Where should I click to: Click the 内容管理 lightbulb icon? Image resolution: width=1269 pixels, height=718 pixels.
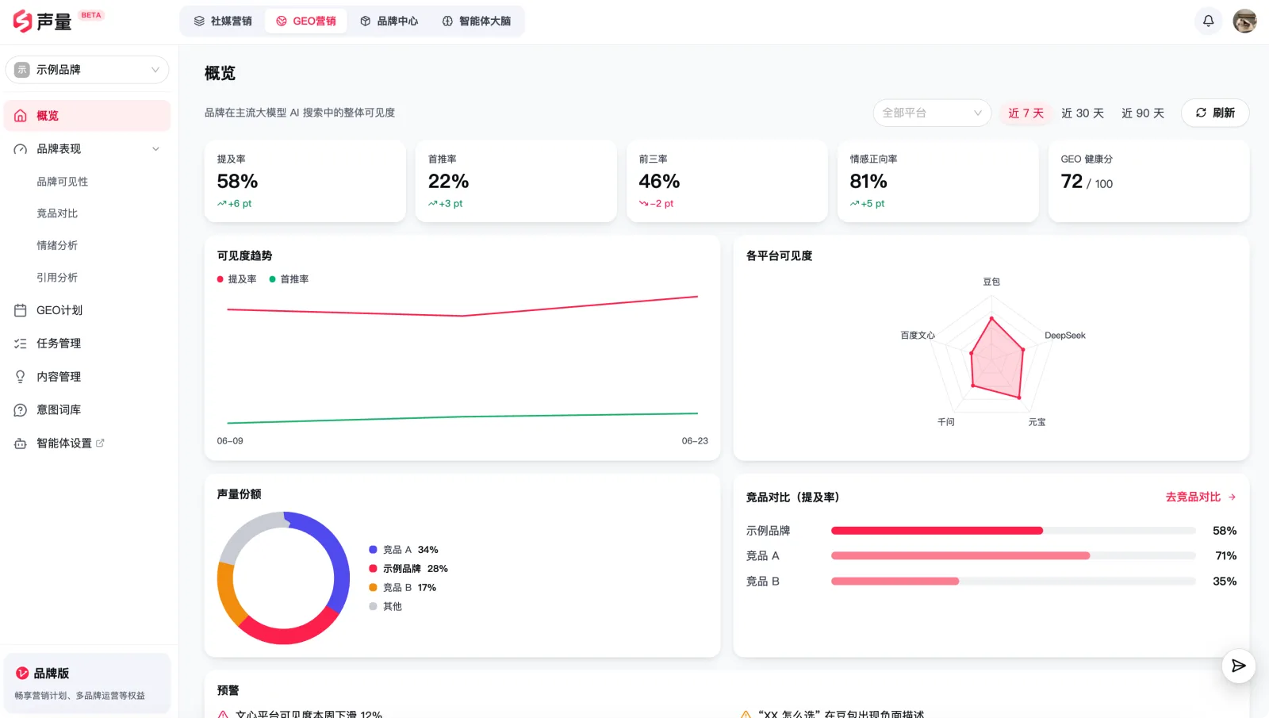click(x=21, y=377)
